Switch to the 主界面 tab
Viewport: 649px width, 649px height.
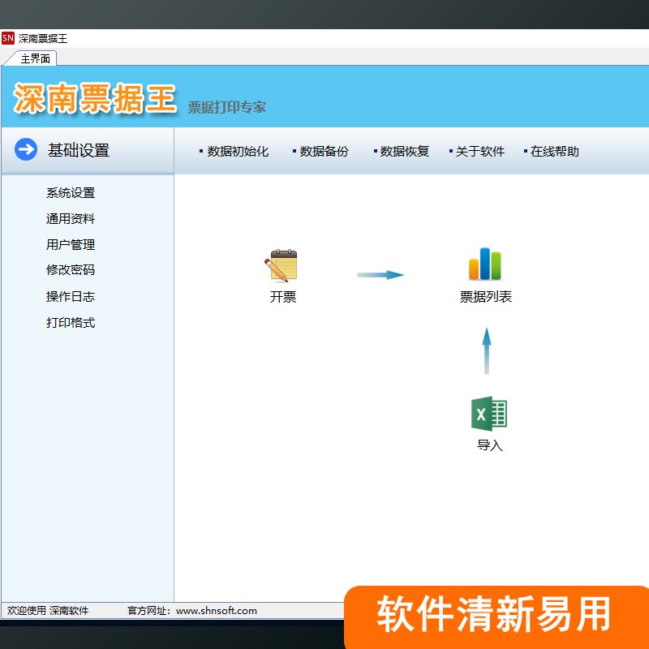click(x=35, y=58)
